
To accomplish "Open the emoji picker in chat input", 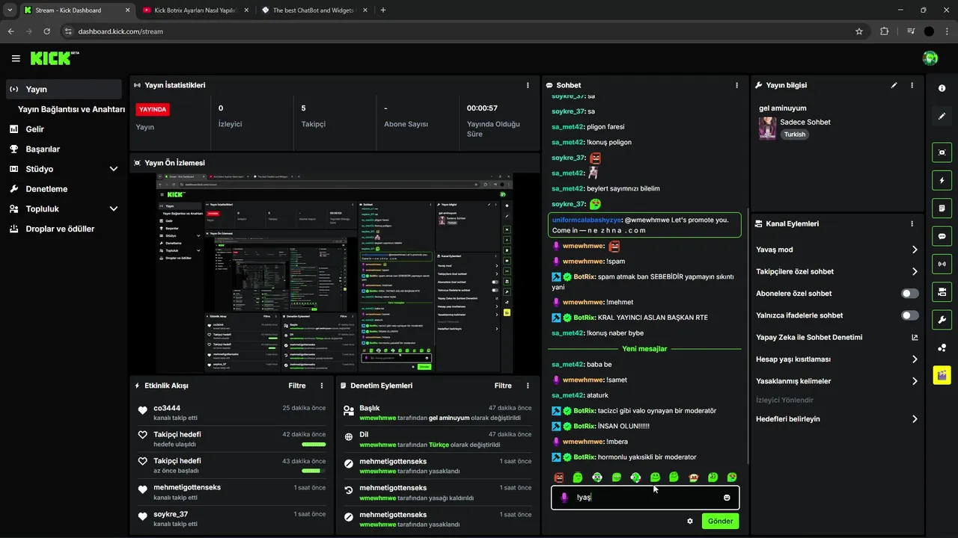I will pyautogui.click(x=727, y=498).
